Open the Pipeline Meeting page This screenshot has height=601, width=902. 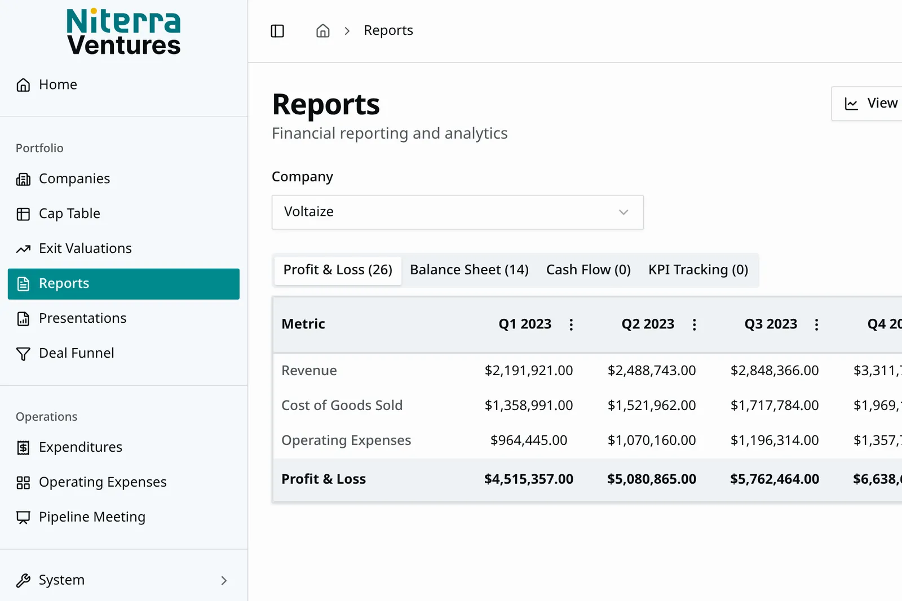[x=123, y=518]
